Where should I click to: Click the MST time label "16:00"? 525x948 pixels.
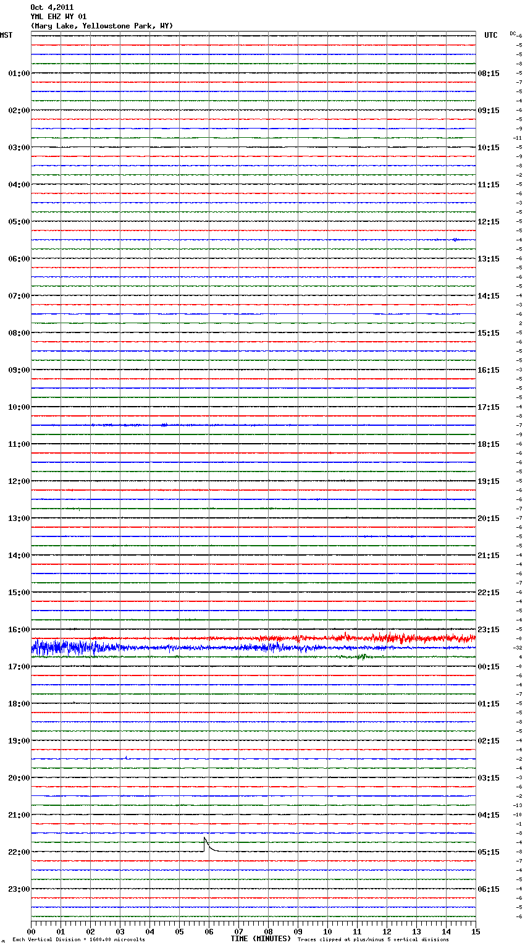tap(19, 630)
